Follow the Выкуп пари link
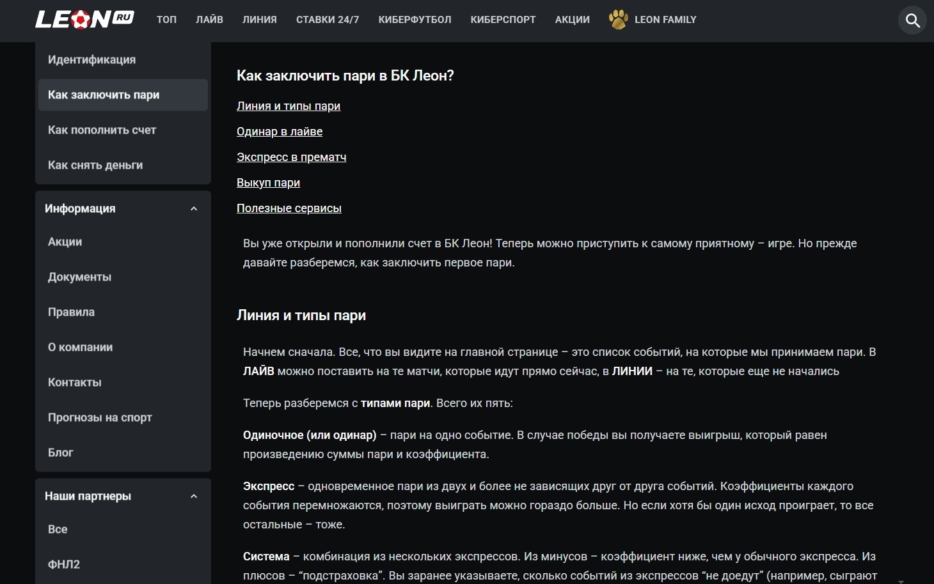Screen dimensions: 934x584 click(268, 183)
